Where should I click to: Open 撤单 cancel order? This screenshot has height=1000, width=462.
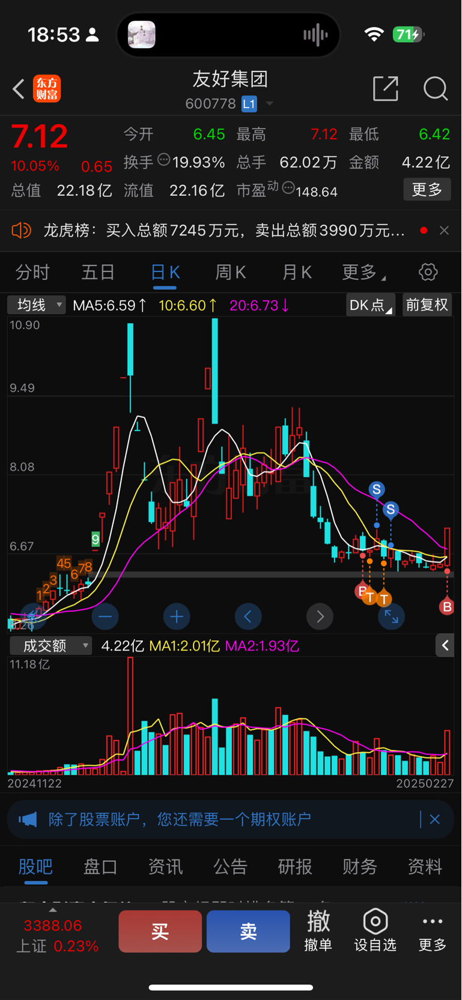[318, 931]
